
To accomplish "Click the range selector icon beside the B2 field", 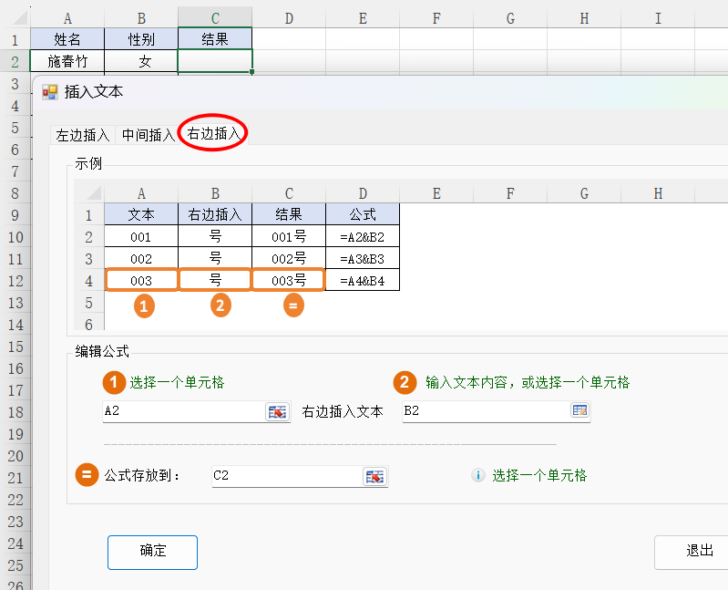I will [x=579, y=411].
